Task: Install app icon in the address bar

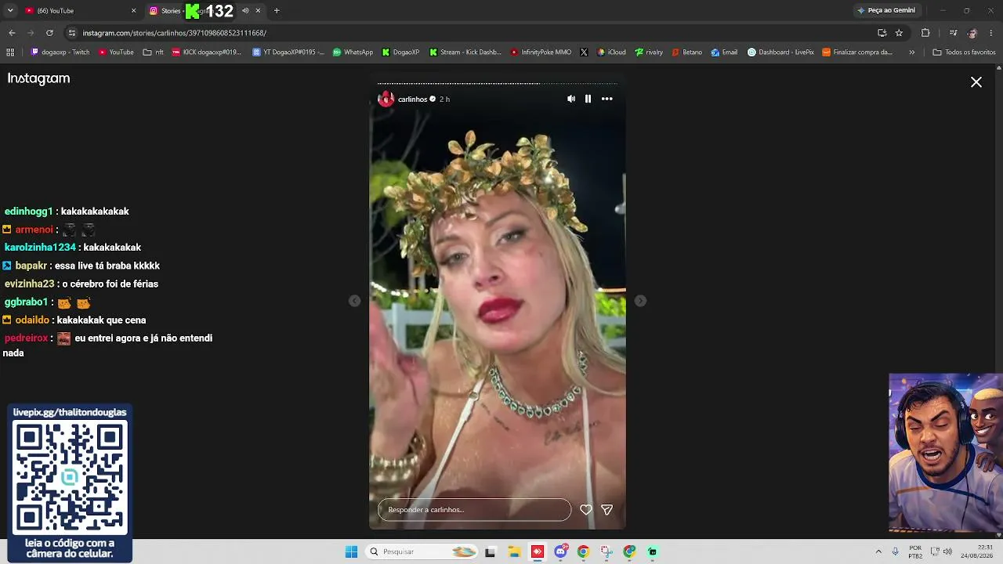Action: click(x=882, y=33)
